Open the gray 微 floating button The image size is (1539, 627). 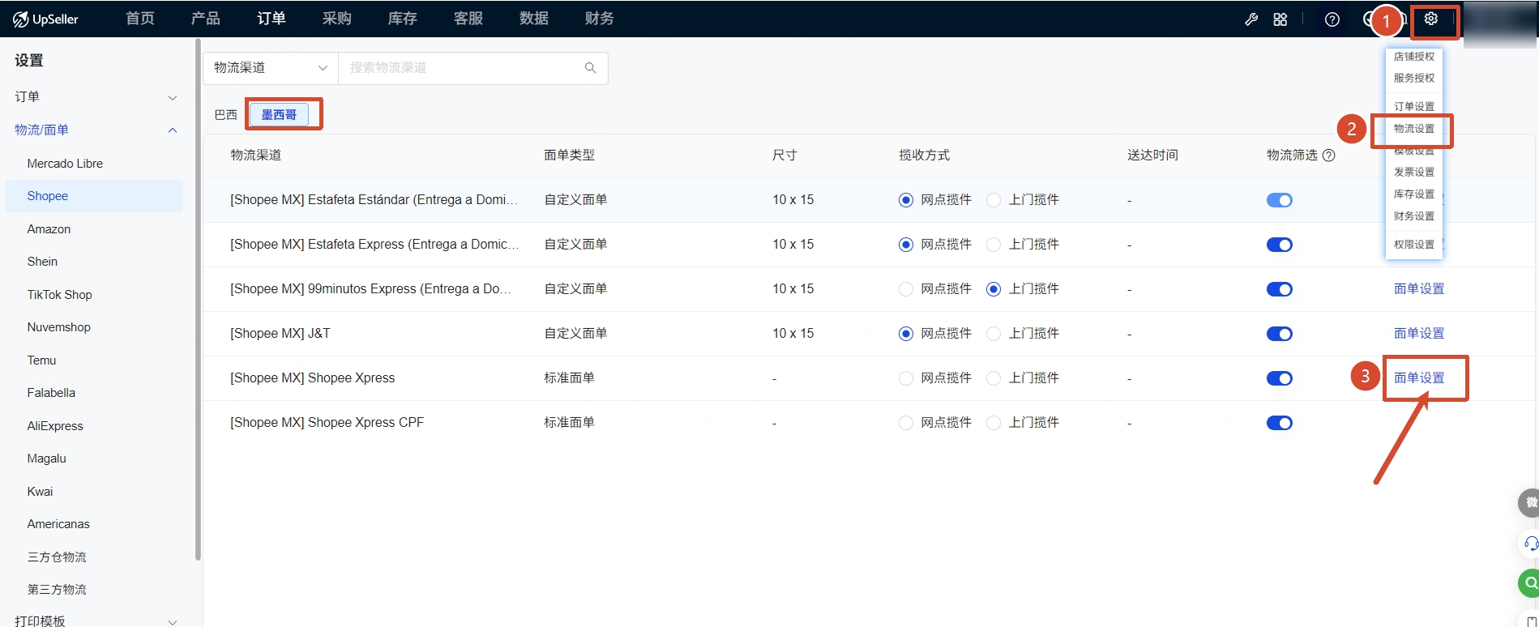tap(1529, 503)
